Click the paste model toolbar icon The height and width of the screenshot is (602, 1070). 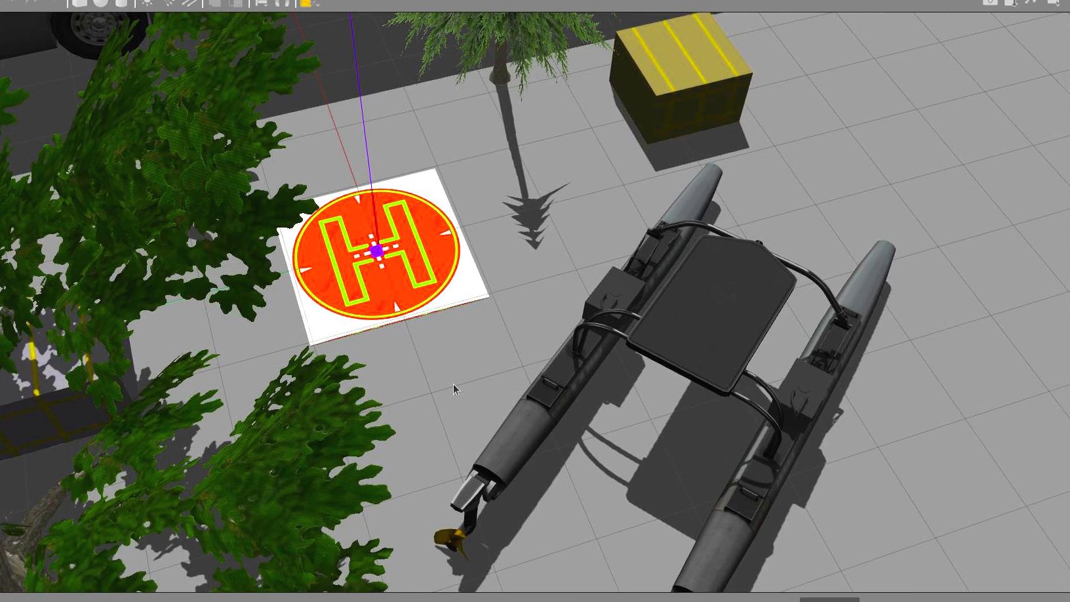click(236, 3)
